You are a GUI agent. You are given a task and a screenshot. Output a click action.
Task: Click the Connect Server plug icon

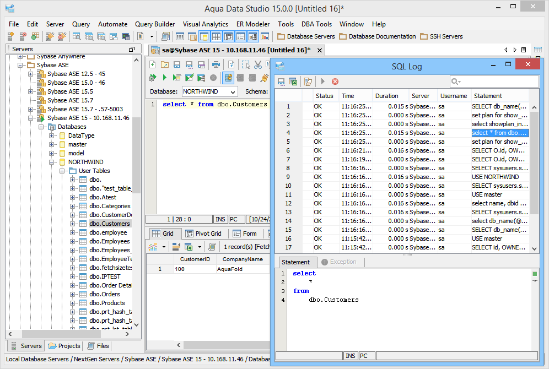click(x=50, y=36)
